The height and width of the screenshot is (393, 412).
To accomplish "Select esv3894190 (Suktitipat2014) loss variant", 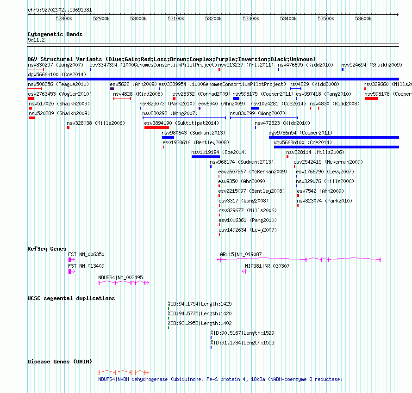I will 181,123.
